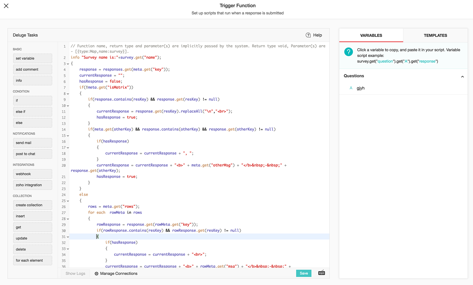Add the update collection task

[32, 238]
